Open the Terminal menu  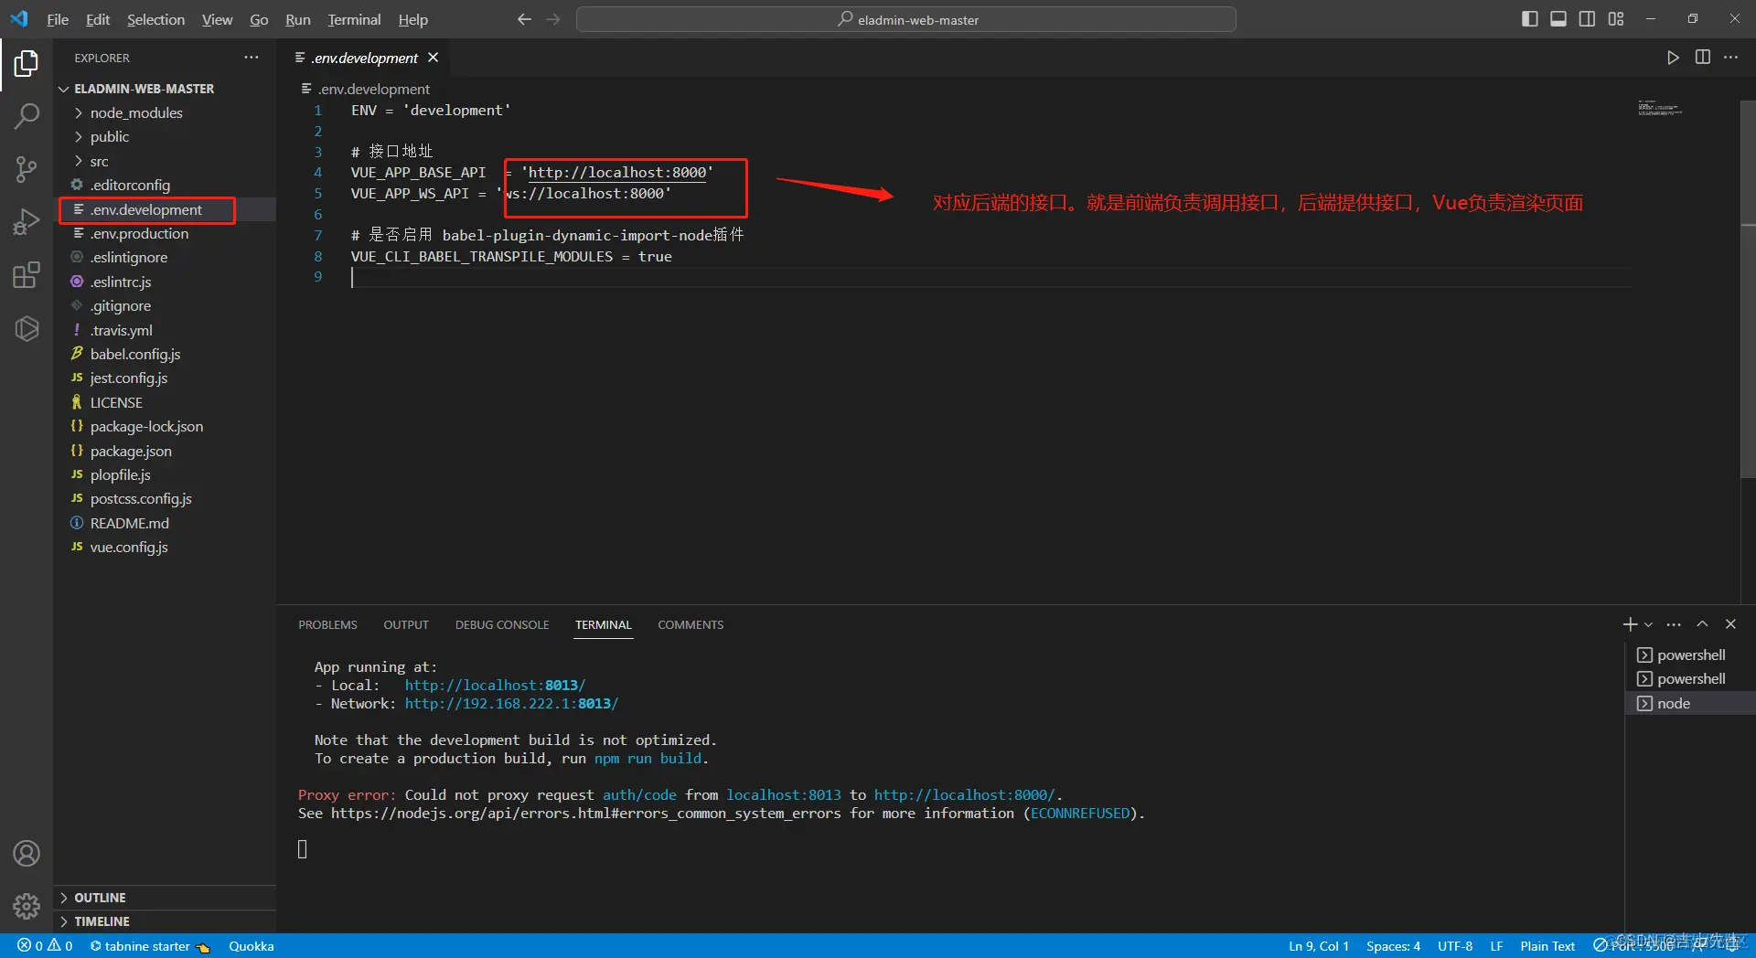[354, 19]
